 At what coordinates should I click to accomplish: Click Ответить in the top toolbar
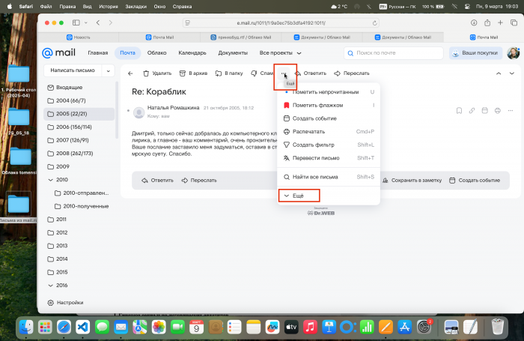(x=311, y=73)
